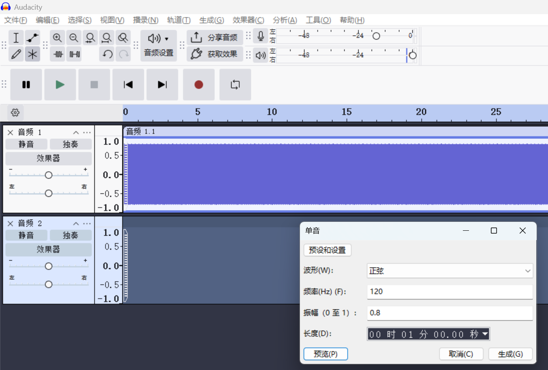Open the 文件(F) menu

click(x=15, y=20)
